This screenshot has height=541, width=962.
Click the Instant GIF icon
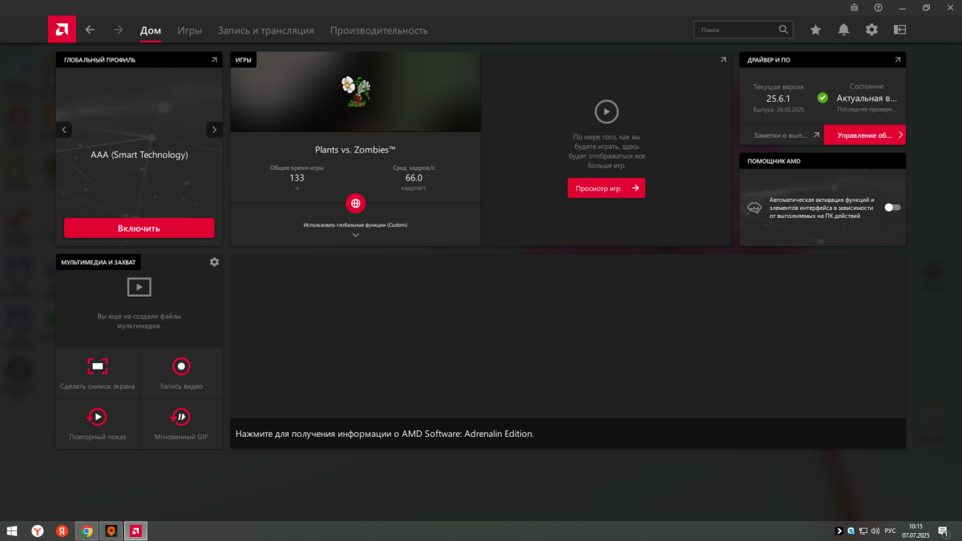click(x=181, y=417)
